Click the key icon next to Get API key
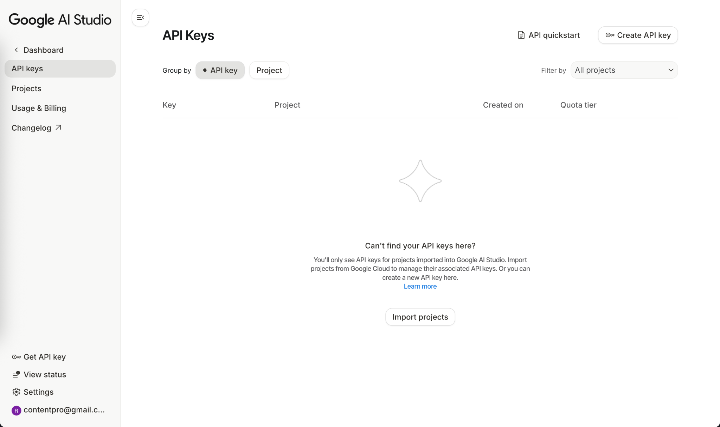Image resolution: width=720 pixels, height=427 pixels. [16, 357]
